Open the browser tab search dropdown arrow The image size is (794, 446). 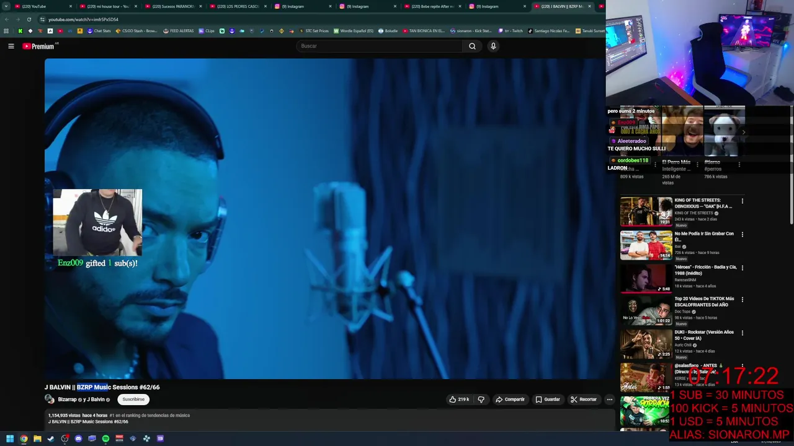click(x=6, y=6)
